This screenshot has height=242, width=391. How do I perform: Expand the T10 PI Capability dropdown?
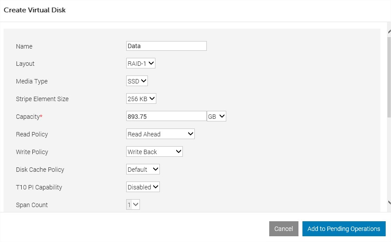pos(143,187)
